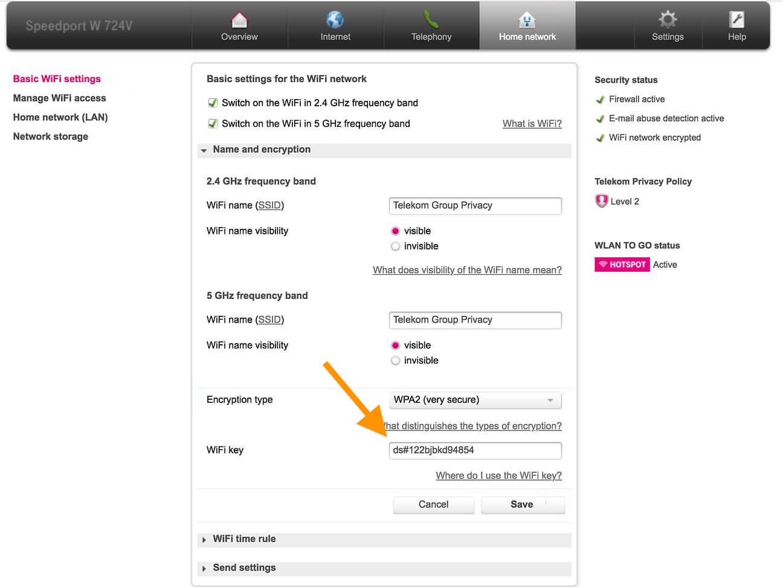Click the pink HOTSPOT badge

pyautogui.click(x=622, y=265)
